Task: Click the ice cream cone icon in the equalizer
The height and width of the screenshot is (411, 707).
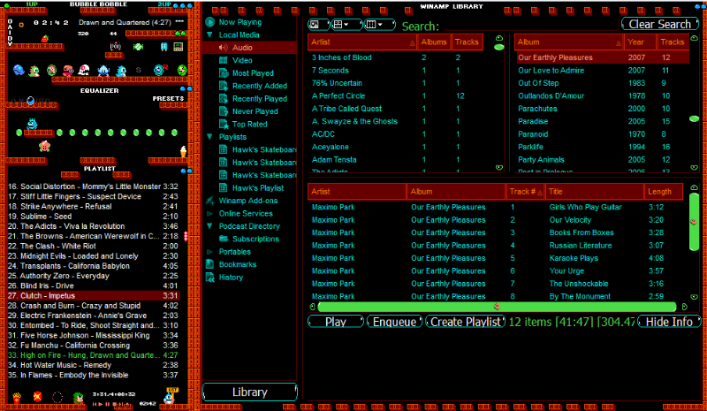Action: (x=183, y=152)
